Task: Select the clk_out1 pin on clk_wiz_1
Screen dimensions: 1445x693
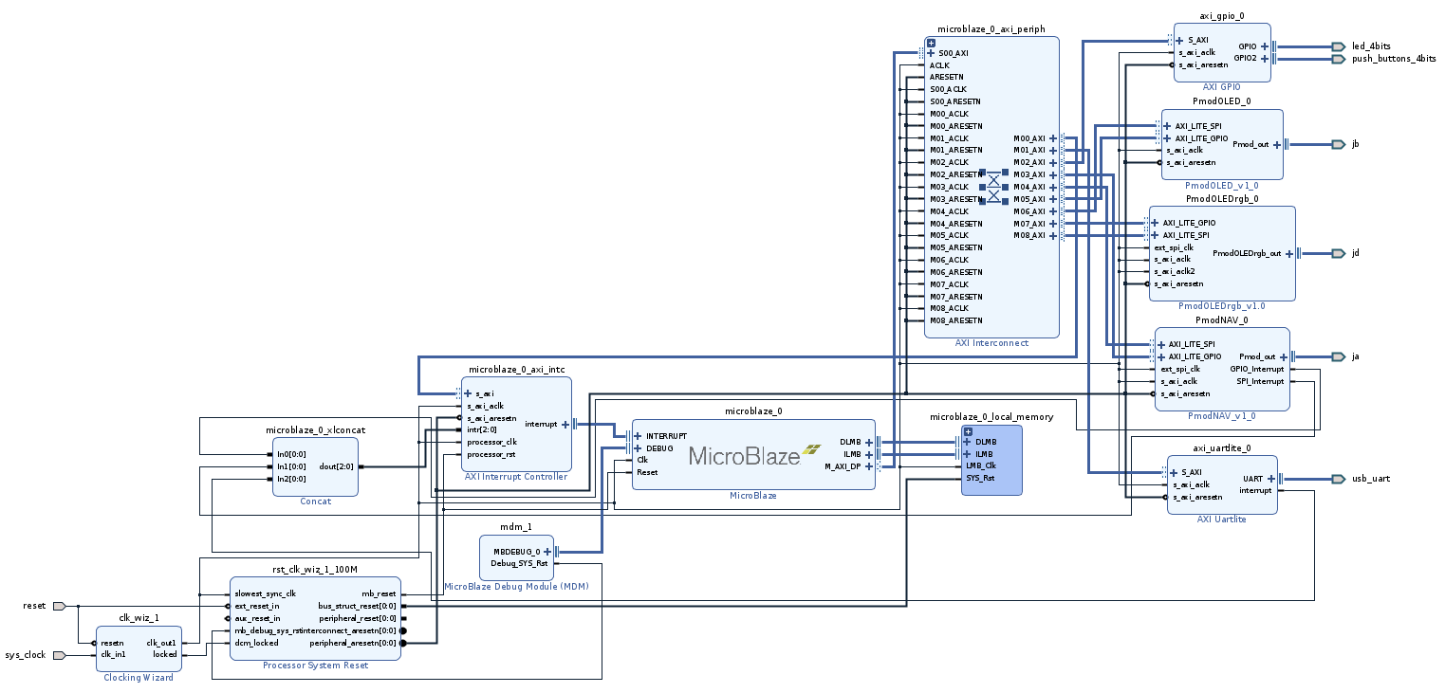Action: pyautogui.click(x=160, y=643)
